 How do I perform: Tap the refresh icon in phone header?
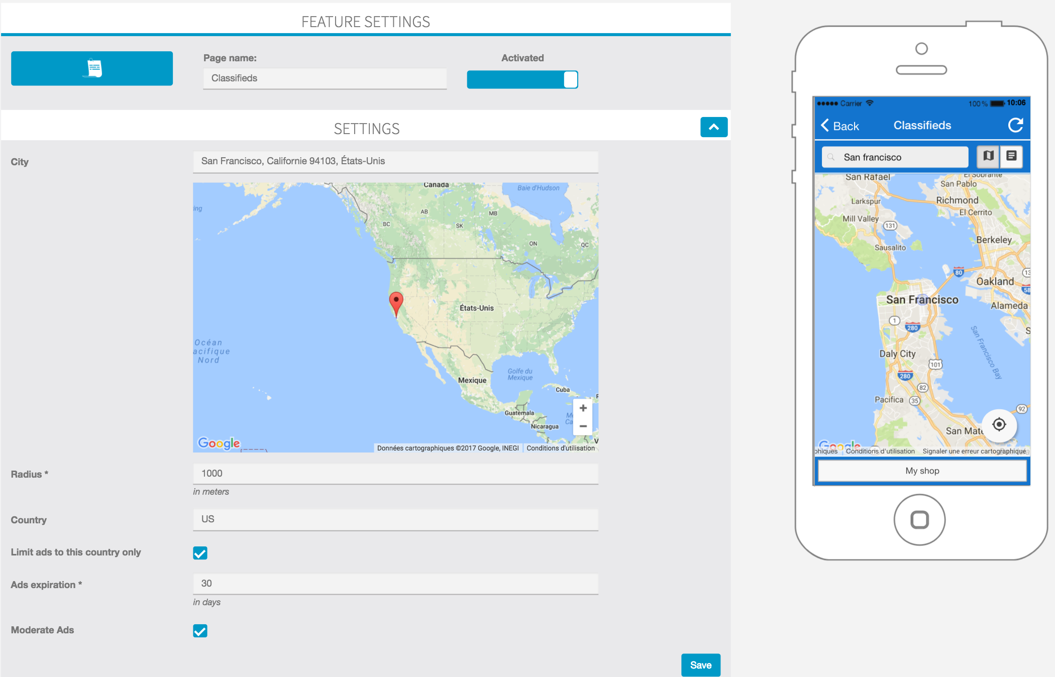1015,125
